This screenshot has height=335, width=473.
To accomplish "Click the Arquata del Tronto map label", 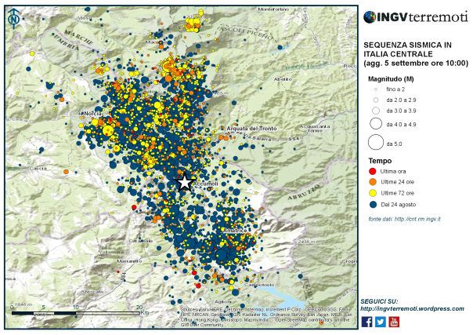I will 251,129.
